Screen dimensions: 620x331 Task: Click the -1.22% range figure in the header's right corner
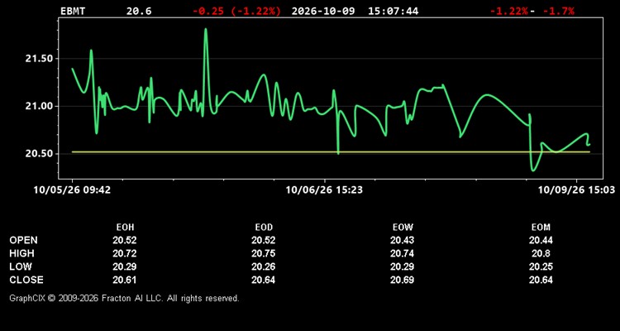509,11
